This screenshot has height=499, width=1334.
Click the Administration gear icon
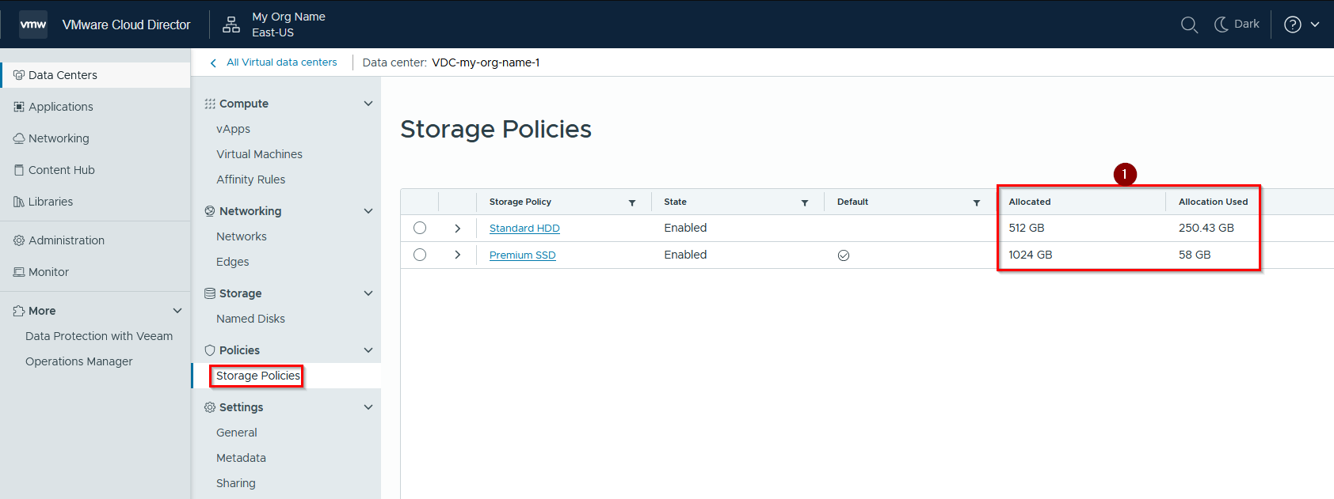tap(19, 240)
